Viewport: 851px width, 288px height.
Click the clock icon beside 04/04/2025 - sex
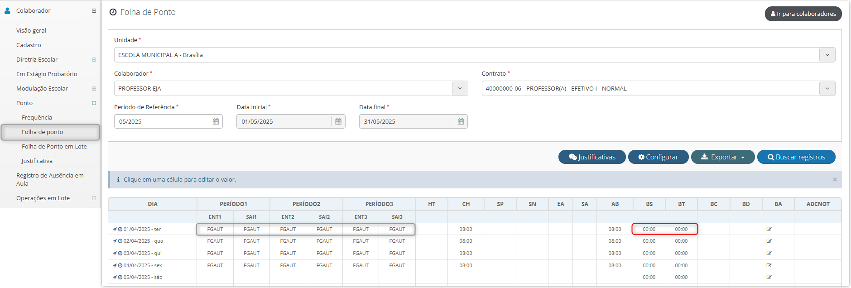click(x=120, y=265)
